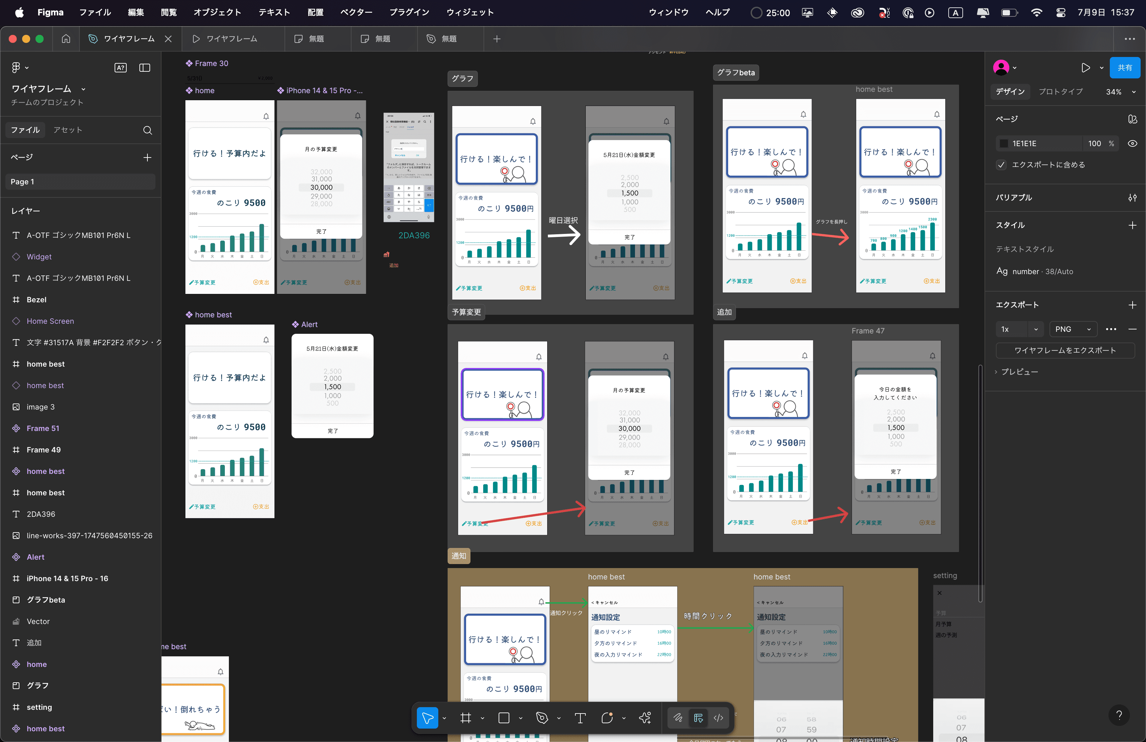Open the help question mark button
The width and height of the screenshot is (1146, 742).
pos(1119,715)
